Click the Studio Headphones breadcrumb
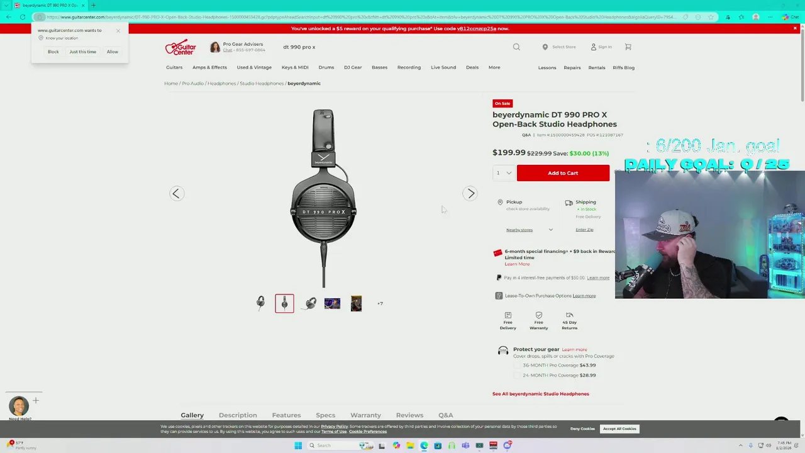 [x=262, y=83]
